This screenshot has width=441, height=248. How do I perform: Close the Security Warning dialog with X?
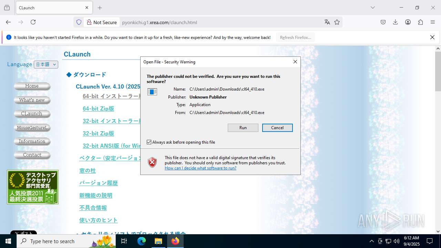tap(295, 62)
